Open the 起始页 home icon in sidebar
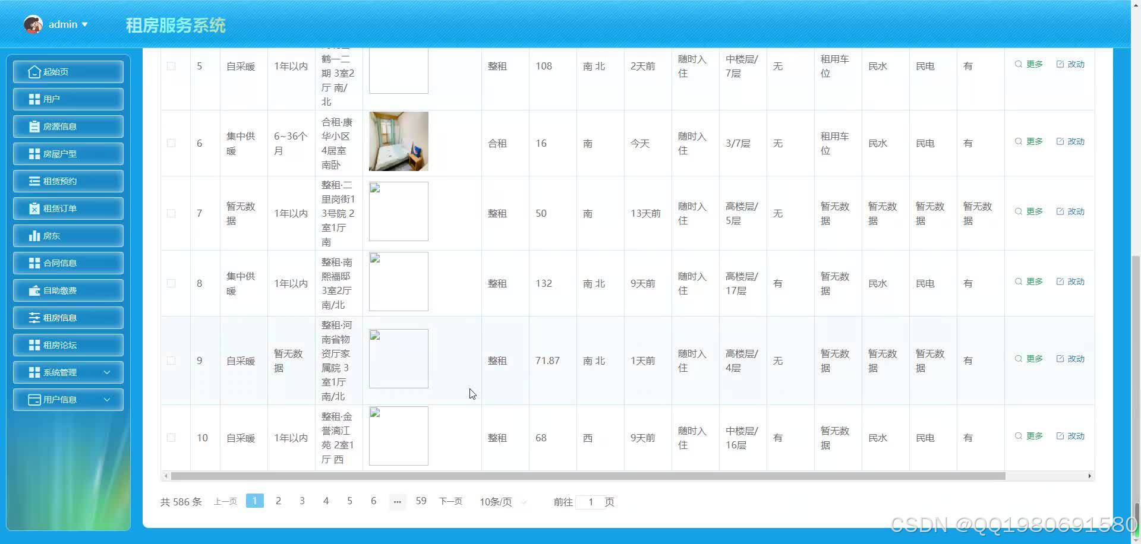This screenshot has height=544, width=1141. point(35,71)
